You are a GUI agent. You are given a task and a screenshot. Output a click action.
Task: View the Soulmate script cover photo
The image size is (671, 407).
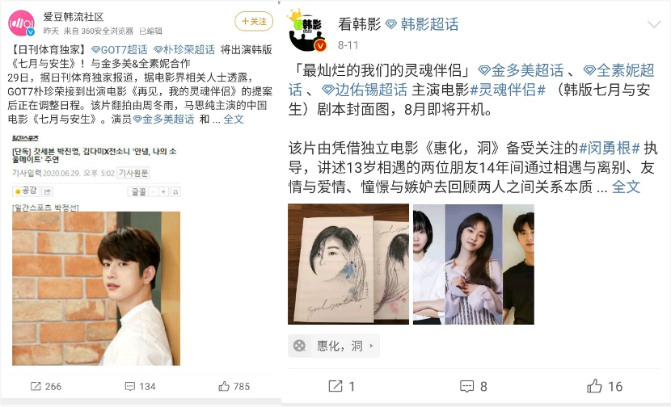pyautogui.click(x=348, y=264)
